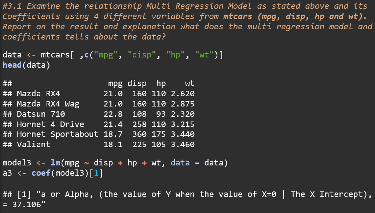Image resolution: width=375 pixels, height=213 pixels.
Task: Click the 'a3' variable name
Action: [7, 173]
